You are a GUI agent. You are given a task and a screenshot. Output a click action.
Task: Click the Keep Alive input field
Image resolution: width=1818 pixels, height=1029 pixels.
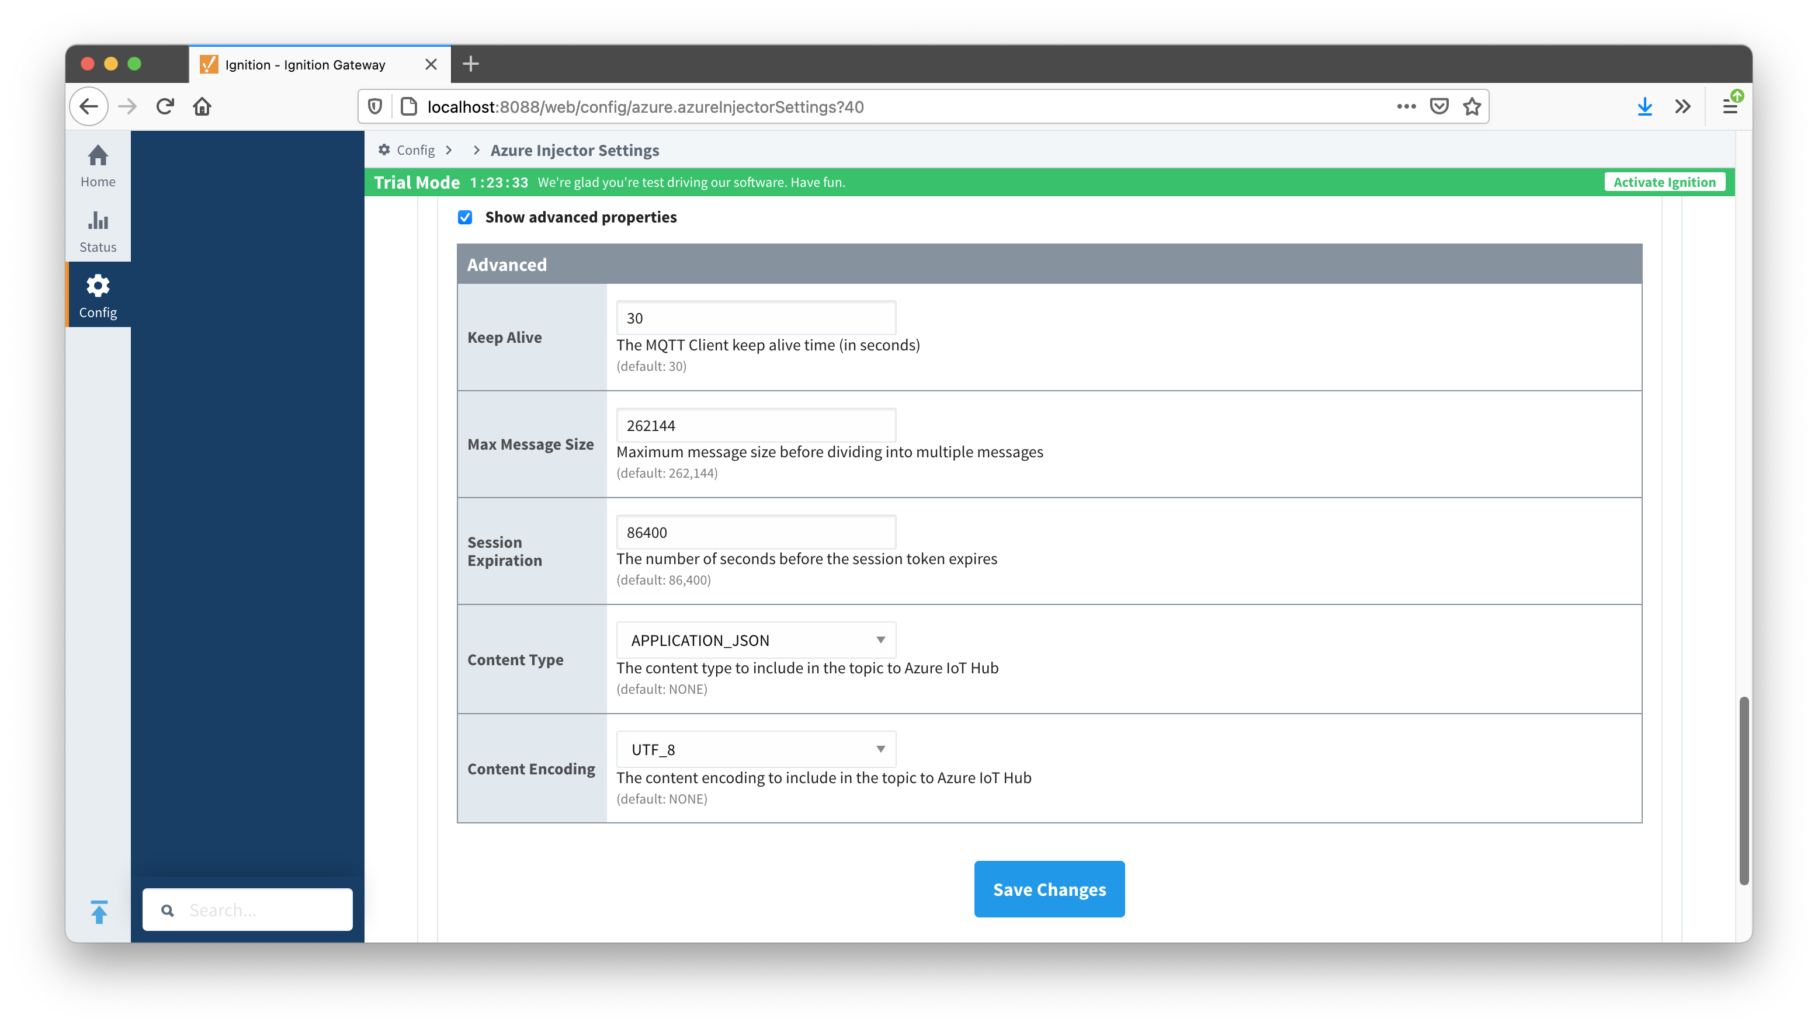click(755, 318)
